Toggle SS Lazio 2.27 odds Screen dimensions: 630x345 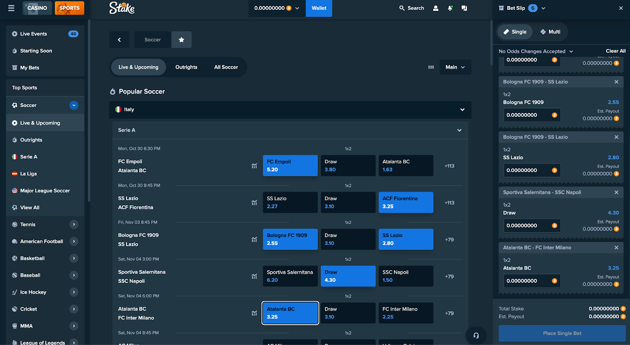click(290, 203)
